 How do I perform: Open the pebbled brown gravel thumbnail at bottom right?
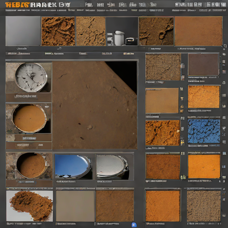point(204,206)
